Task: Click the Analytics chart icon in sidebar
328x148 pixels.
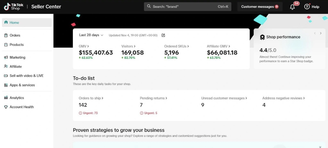Action: [6, 98]
